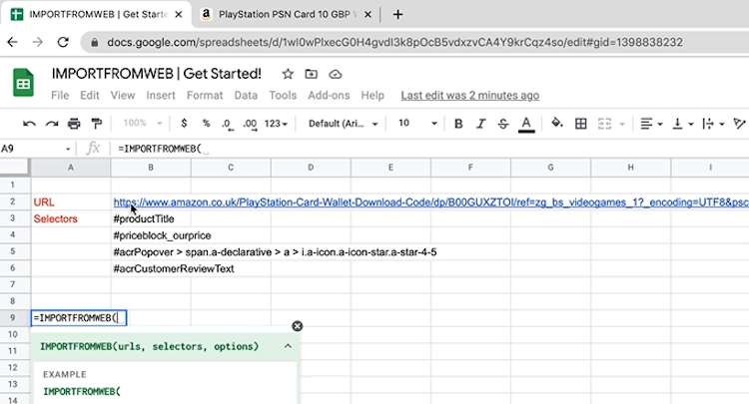Reload the page

pos(63,42)
